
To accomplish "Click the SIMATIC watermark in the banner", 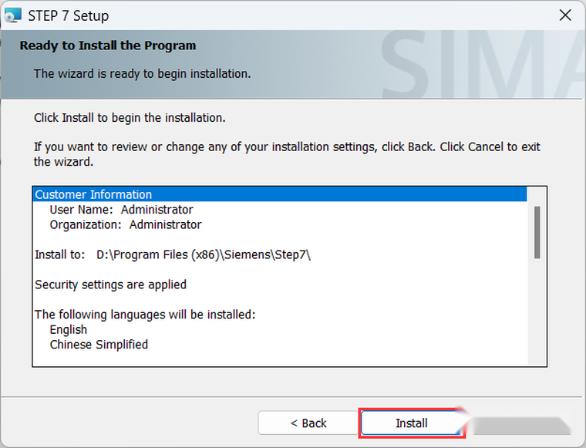I will click(x=482, y=63).
